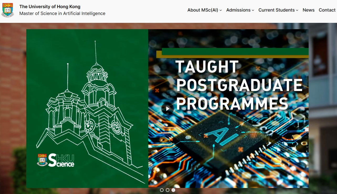Open the Contact page link
Image resolution: width=337 pixels, height=194 pixels.
327,10
